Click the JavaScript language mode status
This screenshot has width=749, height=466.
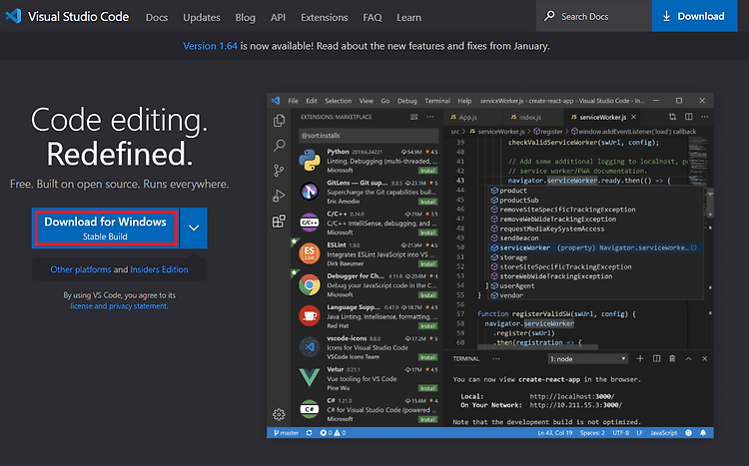pos(663,433)
